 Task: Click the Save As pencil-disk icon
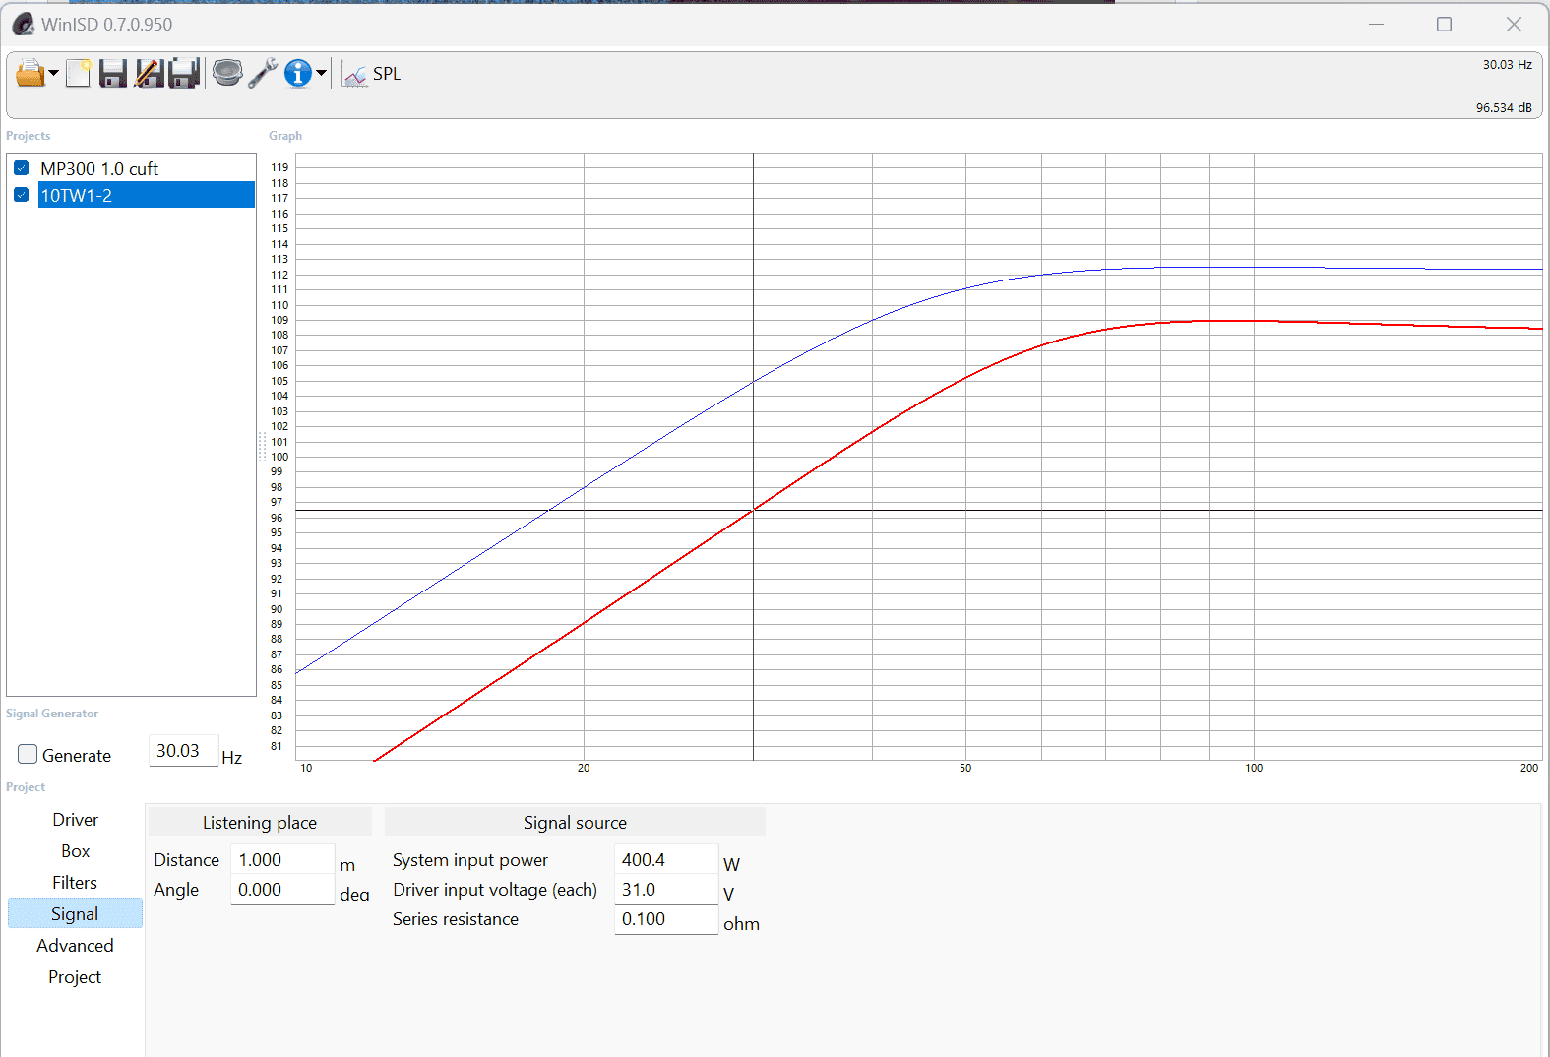[149, 73]
